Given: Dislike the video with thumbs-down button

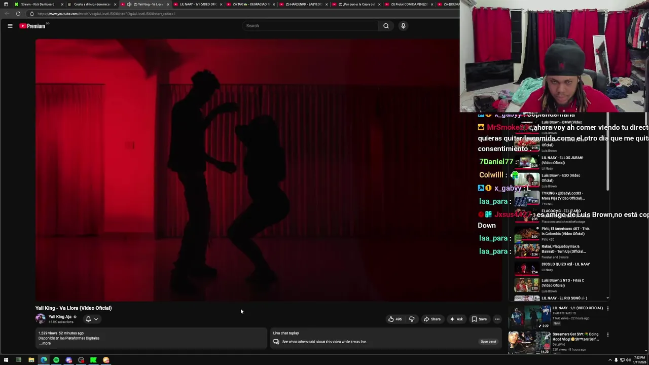Looking at the screenshot, I should point(412,319).
